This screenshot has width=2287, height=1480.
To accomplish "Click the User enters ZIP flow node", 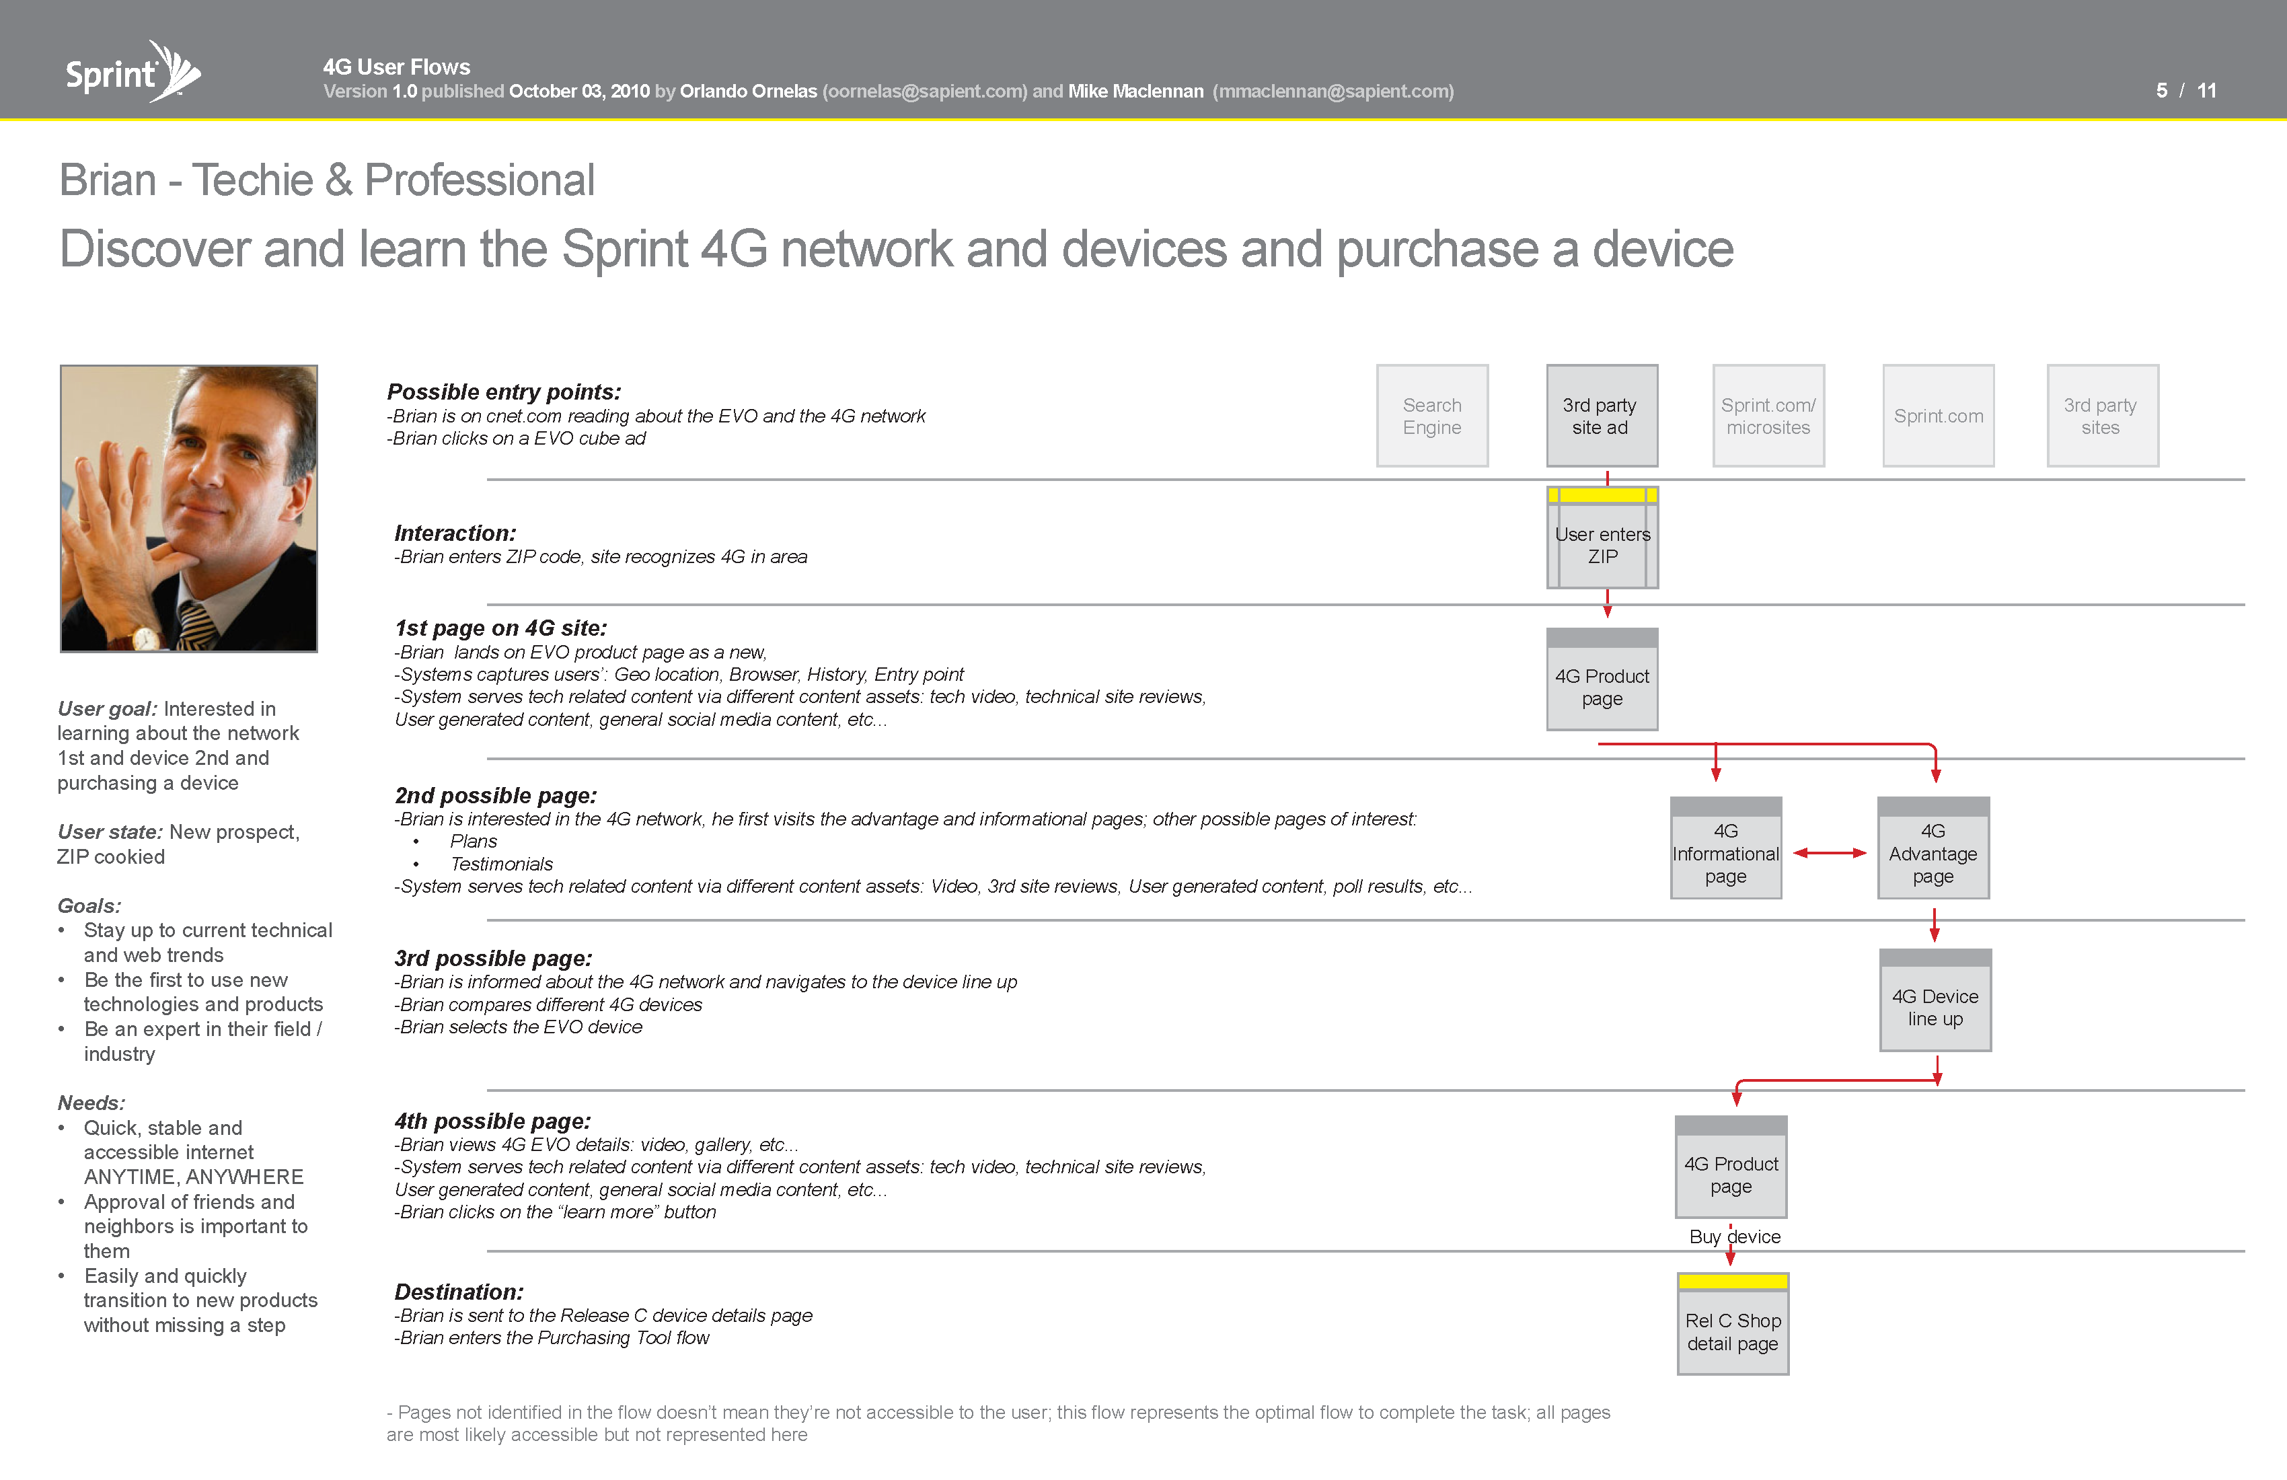I will [x=1602, y=546].
